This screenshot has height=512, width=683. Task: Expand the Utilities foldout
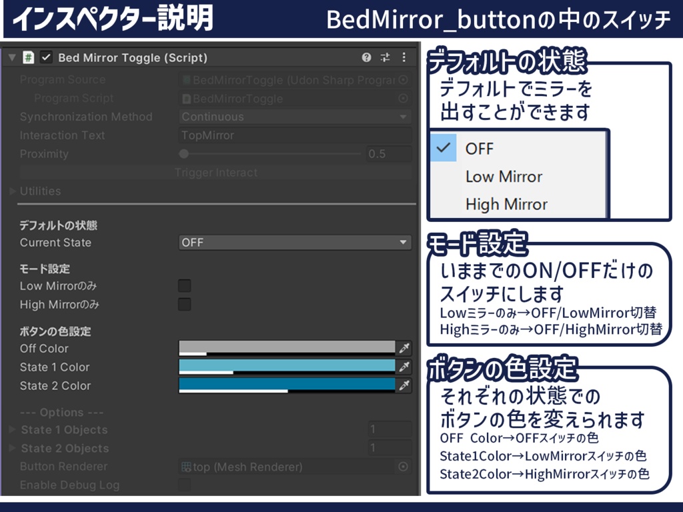click(x=12, y=191)
